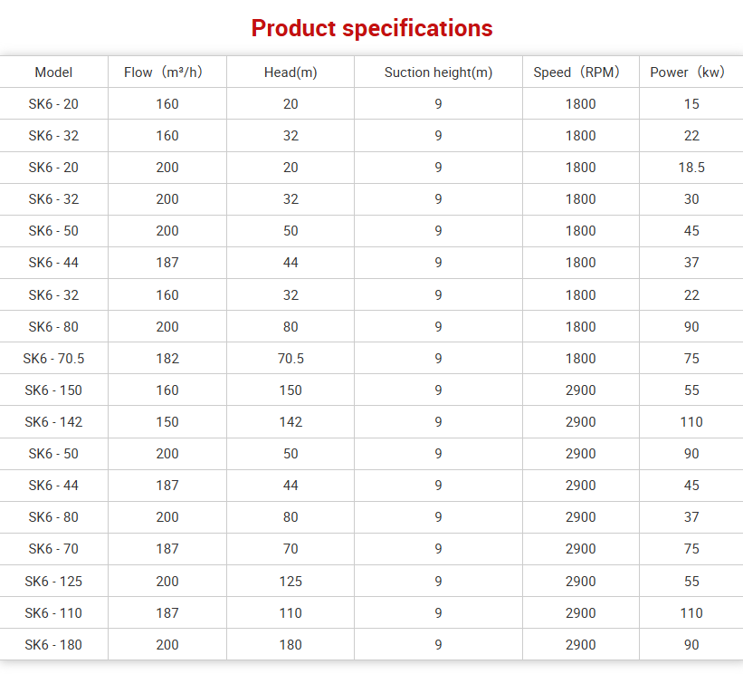Click the 70.5 head value cell

click(x=291, y=359)
